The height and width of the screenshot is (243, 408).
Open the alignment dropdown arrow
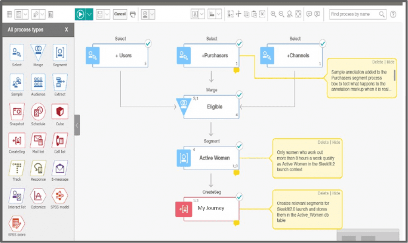(x=219, y=14)
